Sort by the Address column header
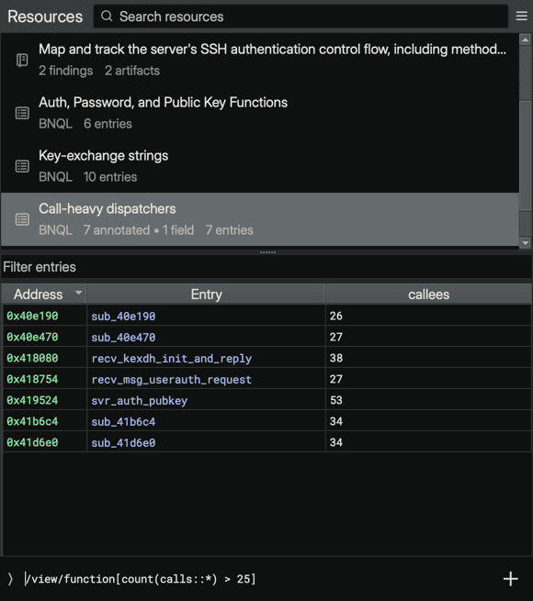 [44, 295]
